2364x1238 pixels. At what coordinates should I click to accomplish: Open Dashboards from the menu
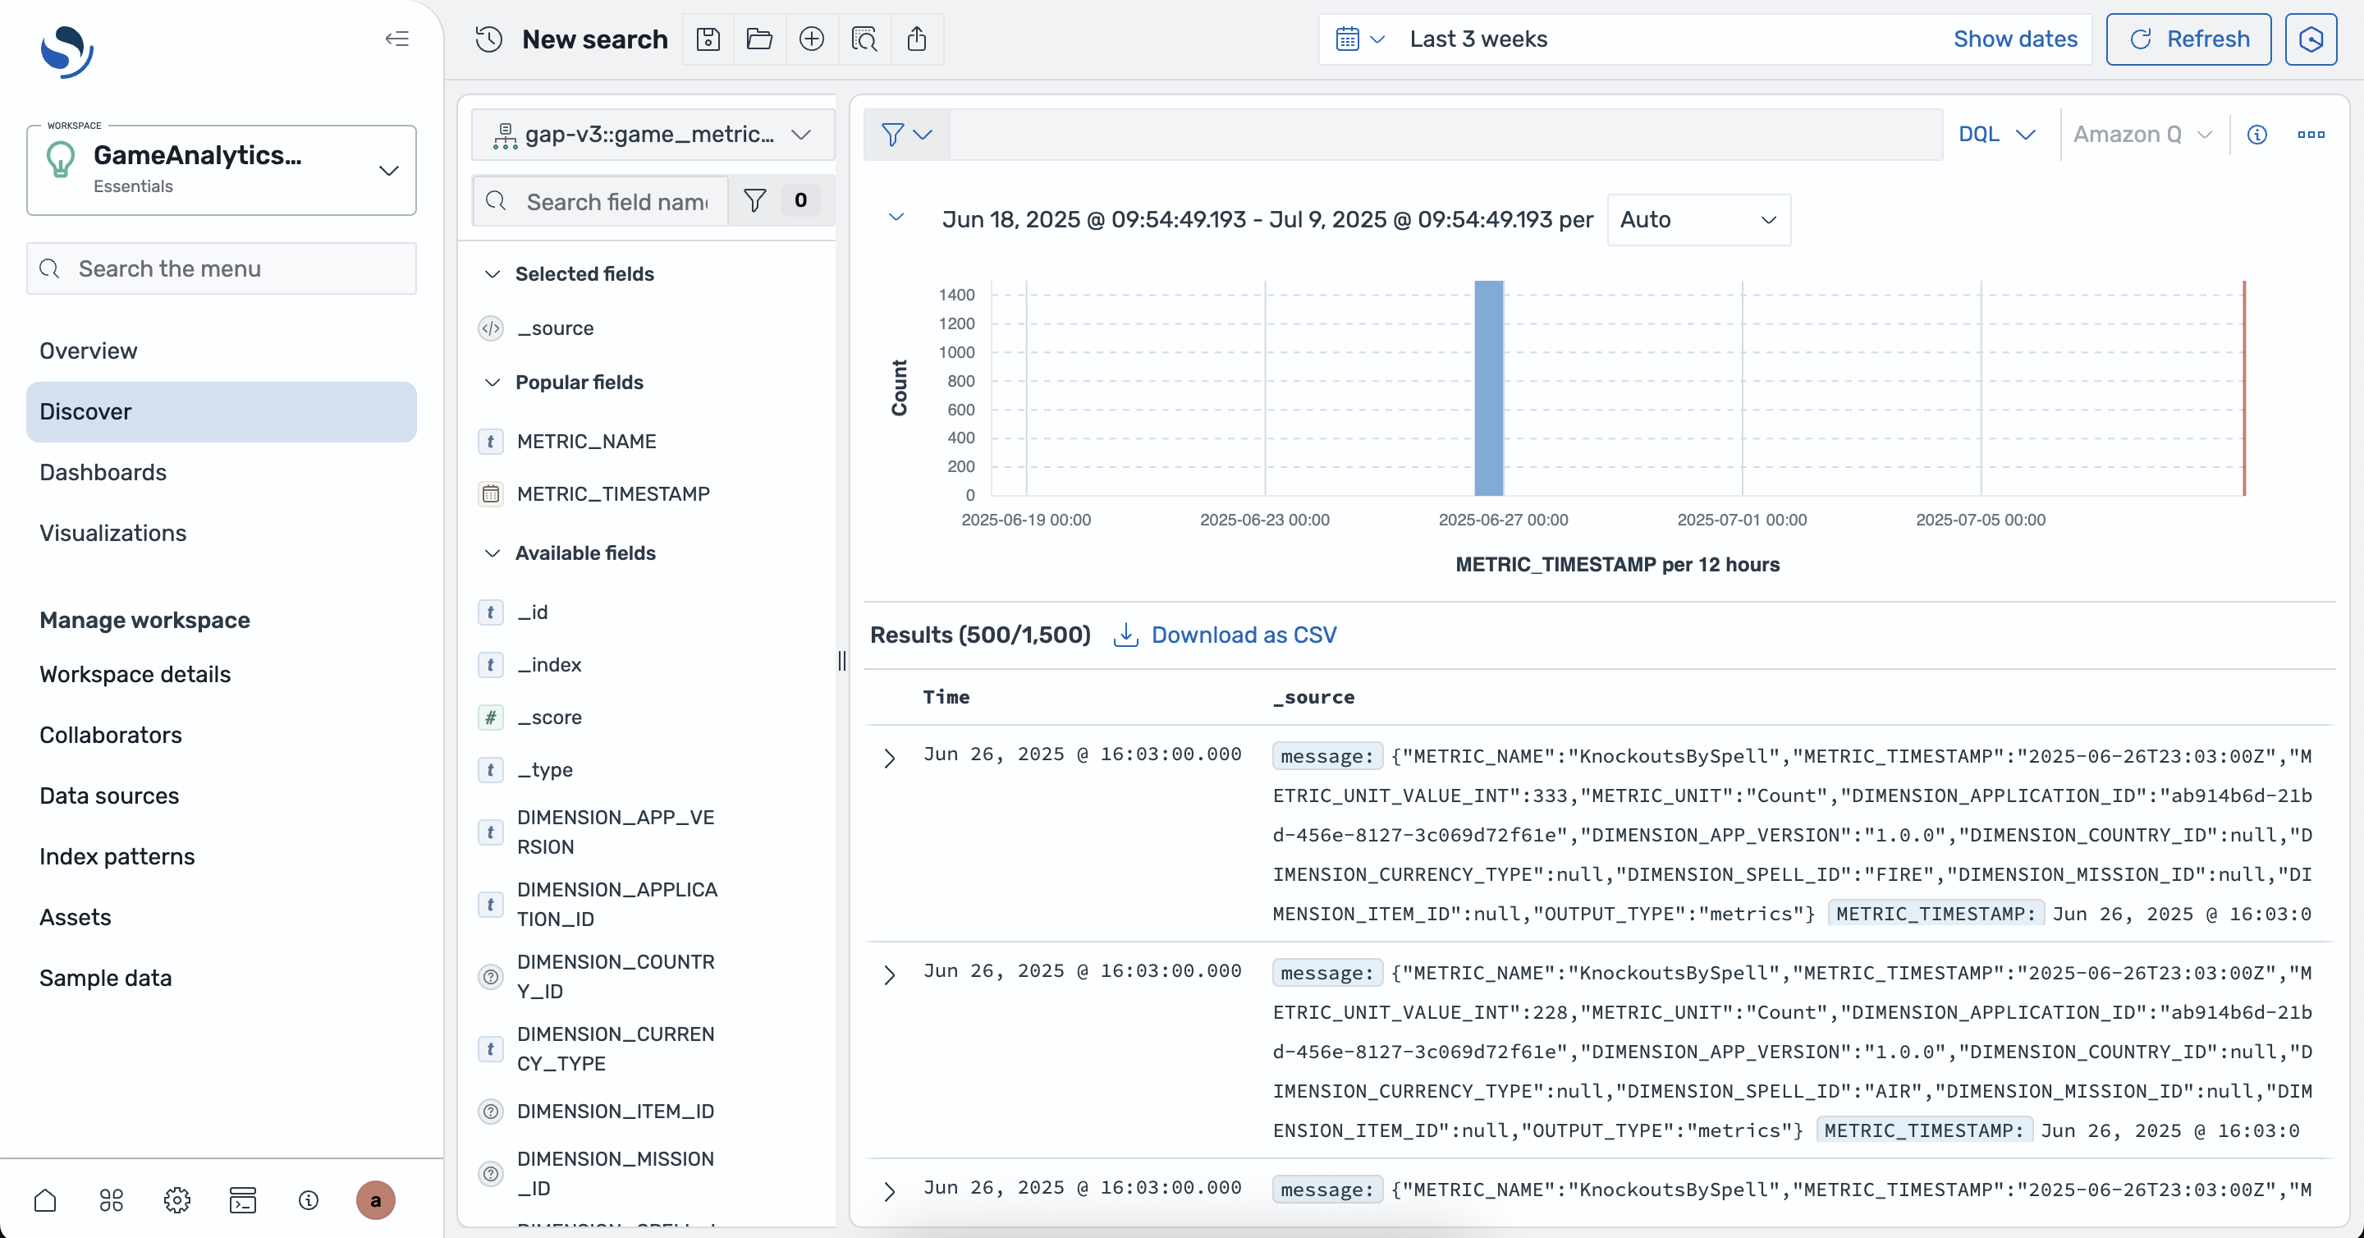coord(103,472)
